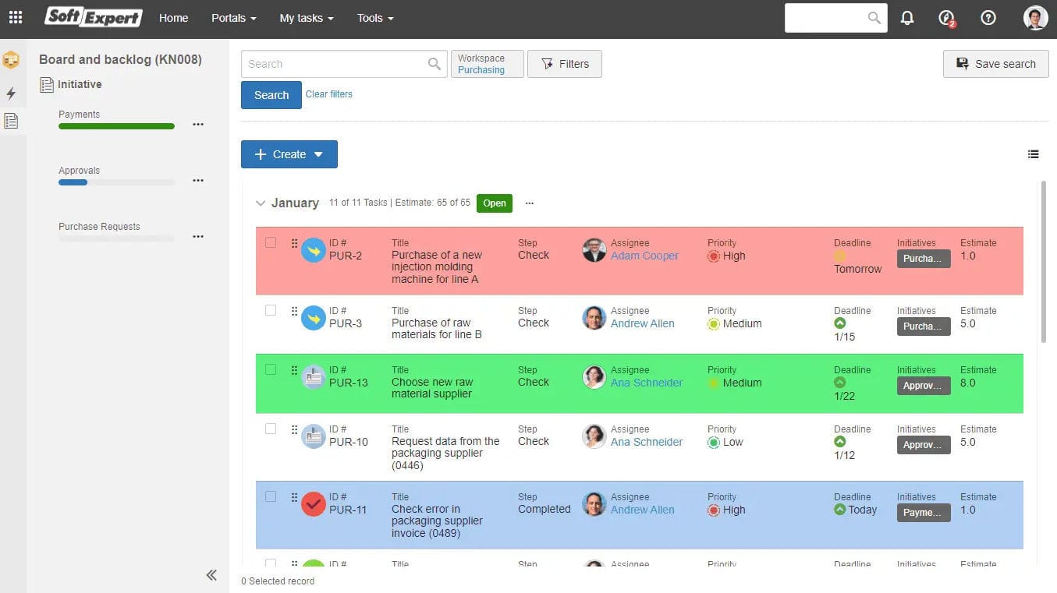Click the compass icon with the red badge
The height and width of the screenshot is (593, 1057).
pyautogui.click(x=945, y=17)
